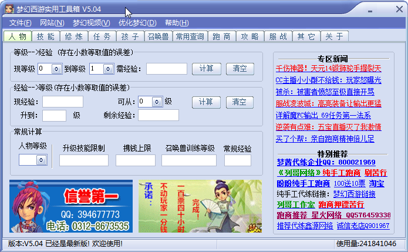Screen dimensions: 408x252
Task: Click 清空 in the 等级-->经验 group
Action: pyautogui.click(x=240, y=69)
